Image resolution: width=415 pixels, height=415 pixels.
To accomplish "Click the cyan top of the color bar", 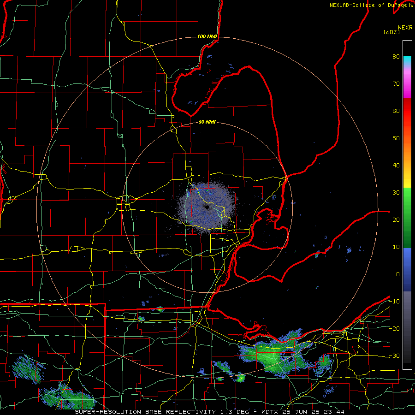I will coord(407,59).
